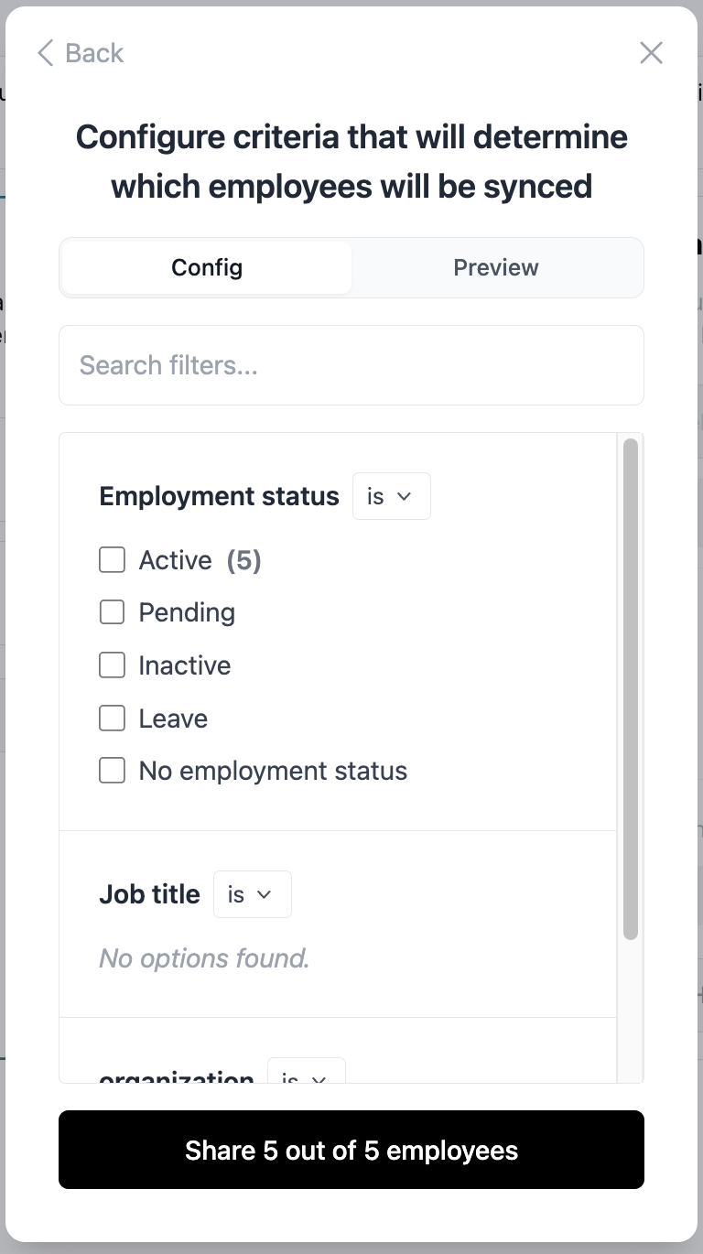Switch to the Preview tab

pyautogui.click(x=496, y=268)
